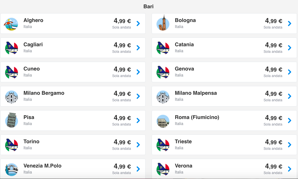Choose the Roma (Fiumicino) destination name

197,117
